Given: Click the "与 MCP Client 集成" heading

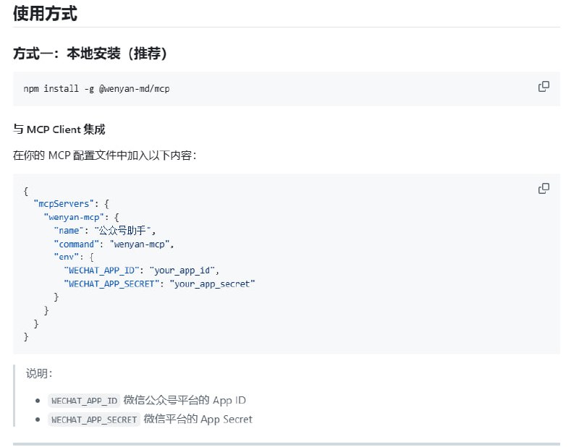Looking at the screenshot, I should pyautogui.click(x=58, y=129).
